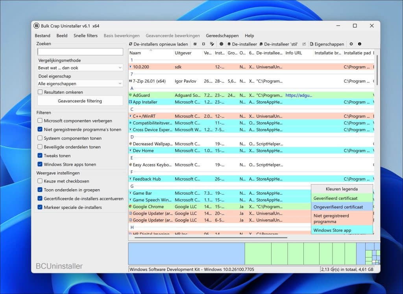Turn on 'Keuze met checkboxen'
The width and height of the screenshot is (403, 294).
[x=40, y=181]
